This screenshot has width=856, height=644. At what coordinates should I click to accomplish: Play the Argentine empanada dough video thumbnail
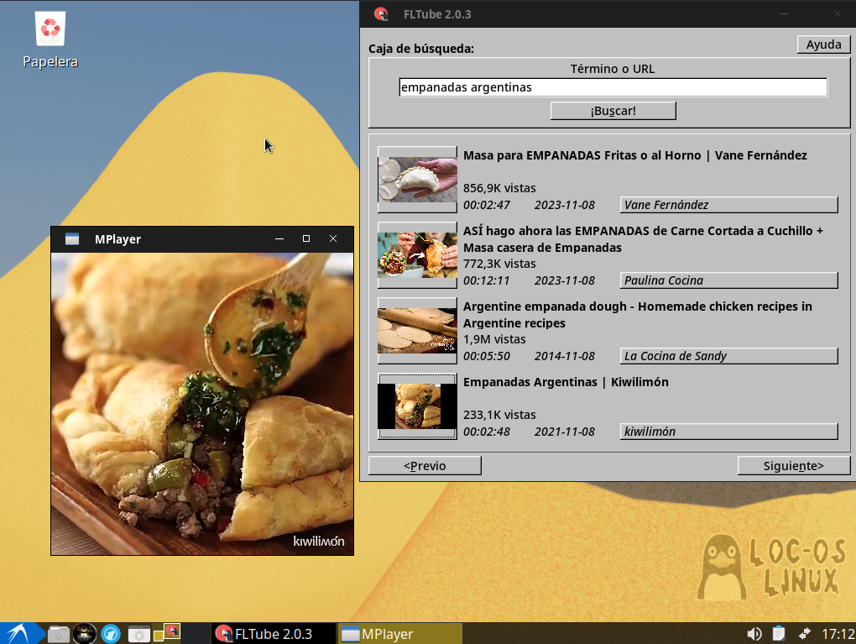pyautogui.click(x=417, y=331)
